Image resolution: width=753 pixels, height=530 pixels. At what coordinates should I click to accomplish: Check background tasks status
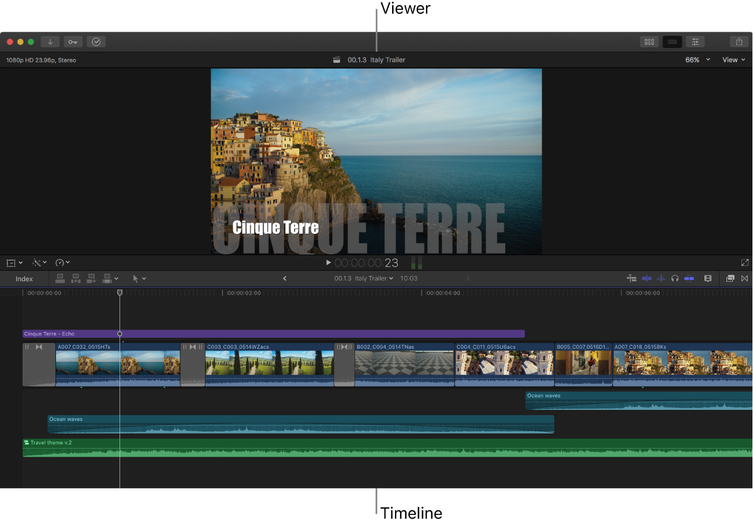96,42
